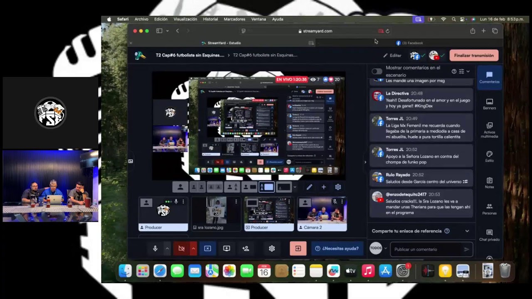Open the Historial menu
This screenshot has height=299, width=532.
210,19
